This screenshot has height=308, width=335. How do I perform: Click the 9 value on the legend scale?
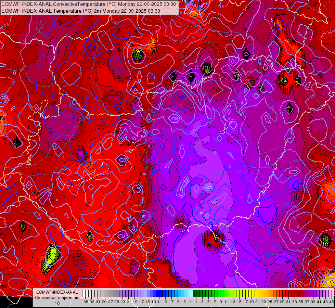tap(221, 302)
